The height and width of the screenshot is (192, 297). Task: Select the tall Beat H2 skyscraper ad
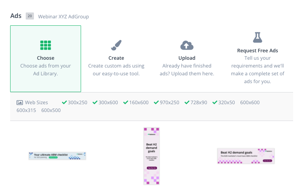pyautogui.click(x=152, y=156)
